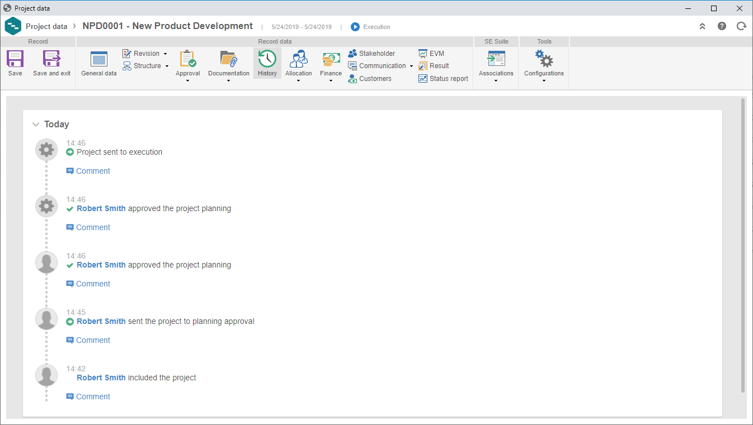This screenshot has height=425, width=753.
Task: Expand the Approval dropdown menu
Action: pos(188,80)
